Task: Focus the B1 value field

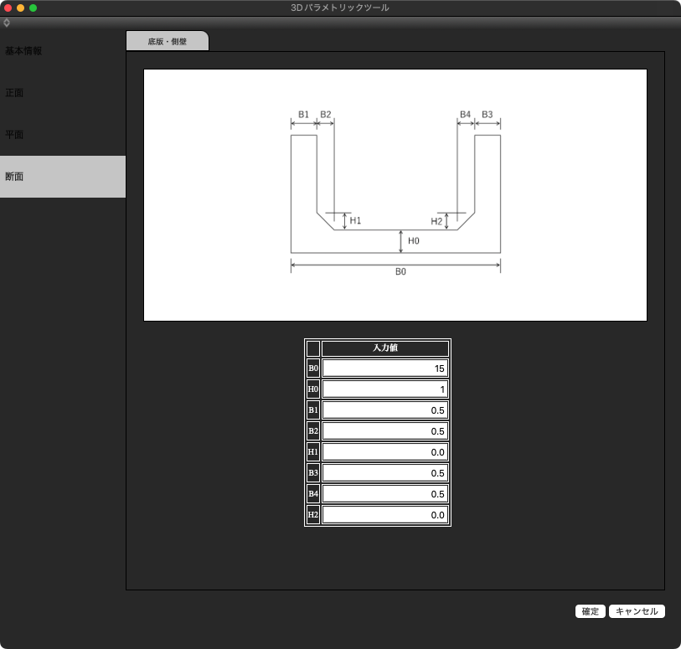Action: (x=385, y=410)
